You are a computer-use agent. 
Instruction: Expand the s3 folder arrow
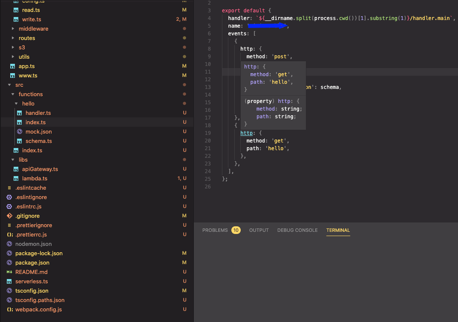tap(13, 47)
